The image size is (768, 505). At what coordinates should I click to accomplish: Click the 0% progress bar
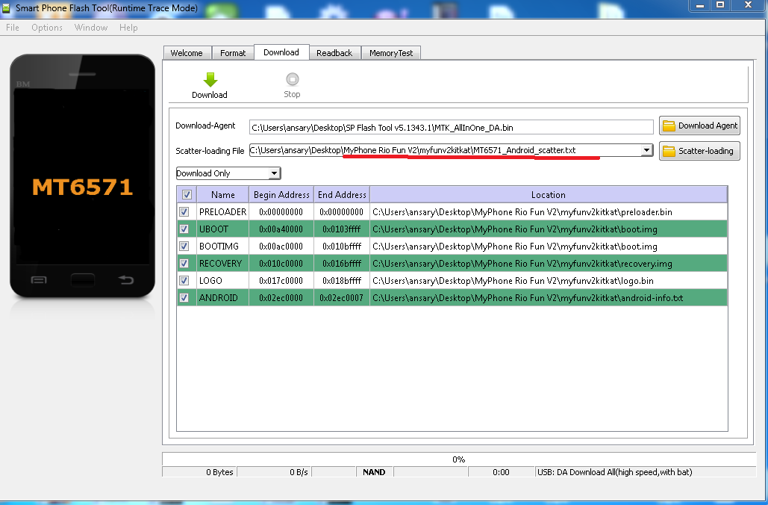(x=458, y=459)
